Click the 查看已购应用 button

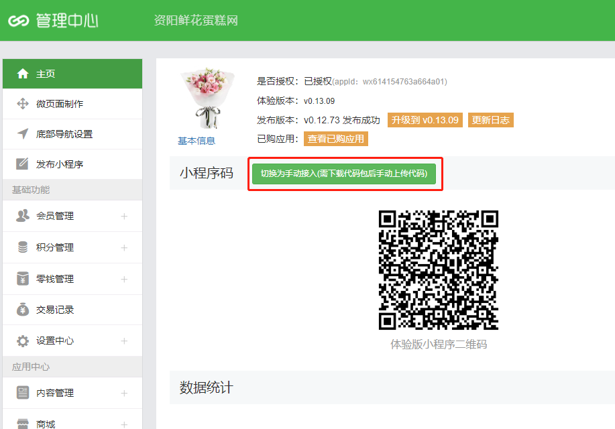pos(336,139)
